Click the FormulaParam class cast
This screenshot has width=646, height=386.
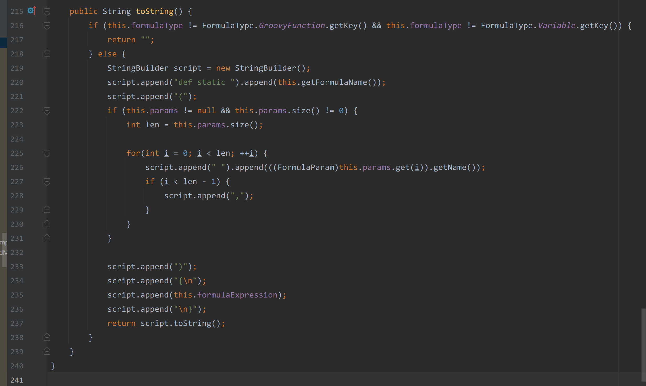[x=306, y=167]
